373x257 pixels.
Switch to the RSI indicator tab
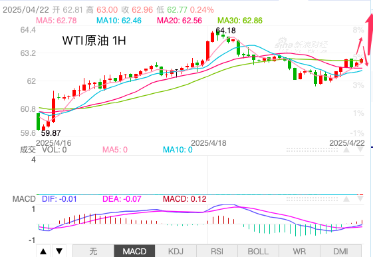(x=217, y=251)
